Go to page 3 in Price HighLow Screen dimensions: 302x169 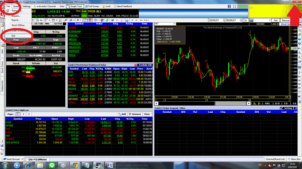click(29, 114)
